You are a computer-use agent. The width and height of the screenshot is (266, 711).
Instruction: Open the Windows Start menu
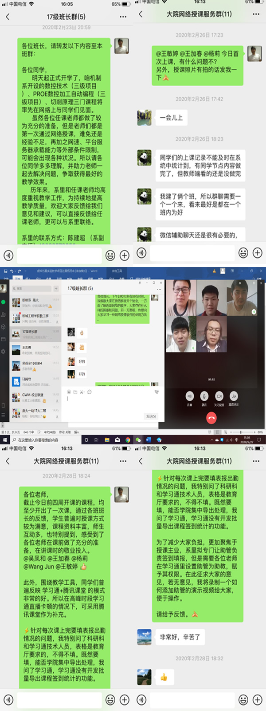point(5,440)
